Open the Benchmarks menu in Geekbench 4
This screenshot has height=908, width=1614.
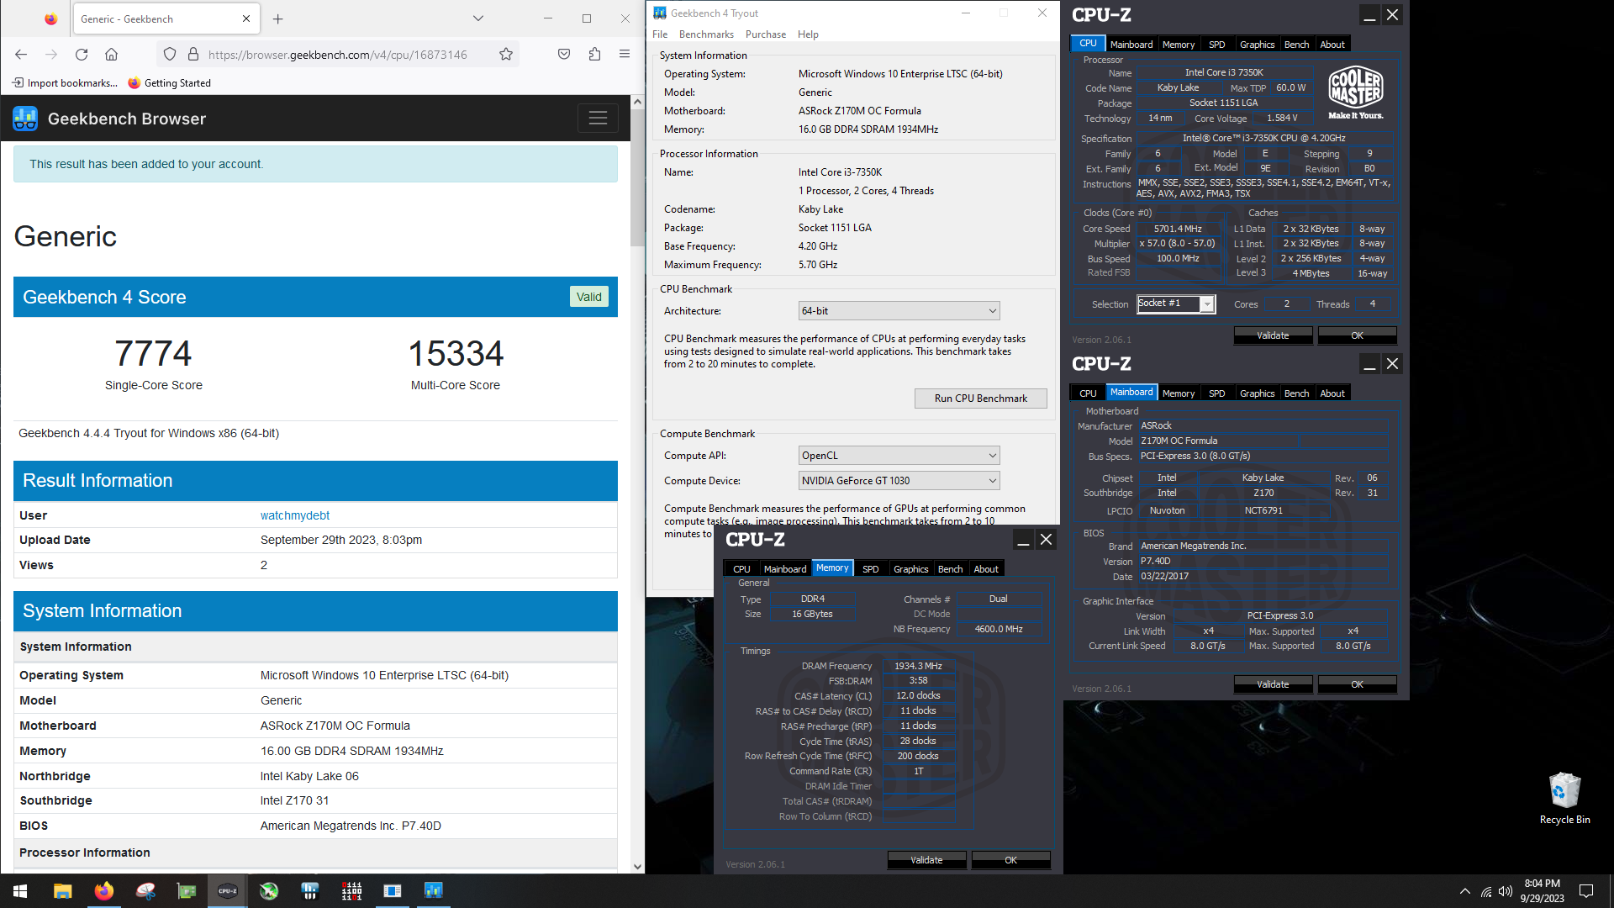click(x=706, y=34)
